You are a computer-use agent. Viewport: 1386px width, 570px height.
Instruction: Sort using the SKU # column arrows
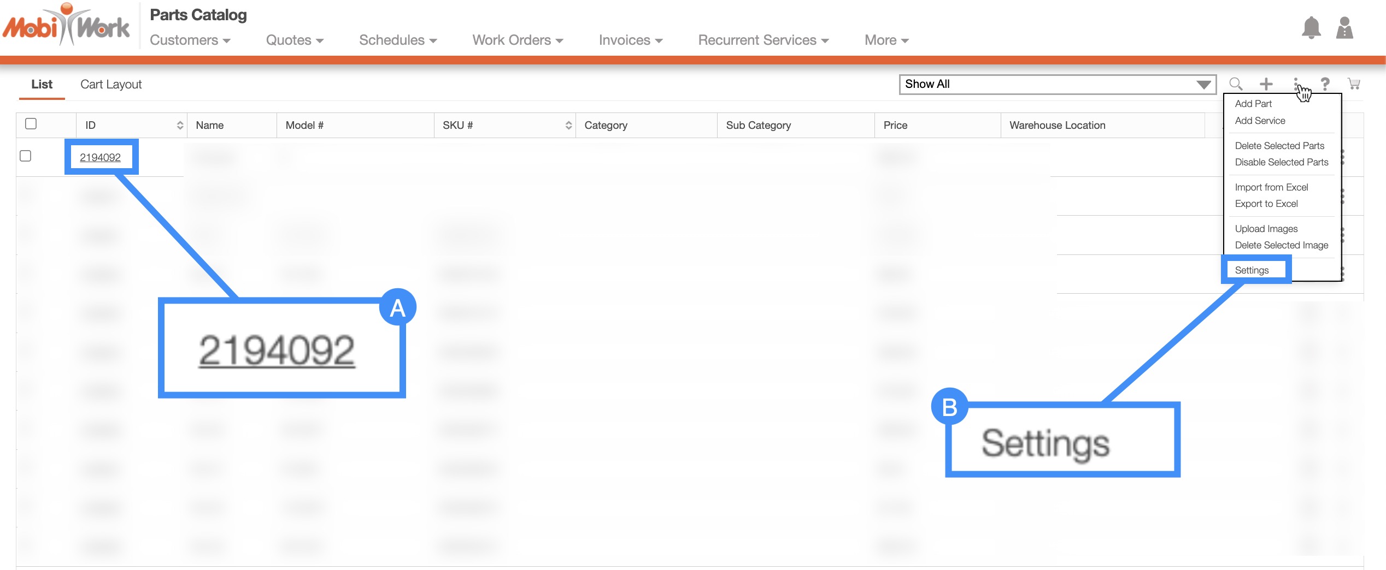point(568,126)
